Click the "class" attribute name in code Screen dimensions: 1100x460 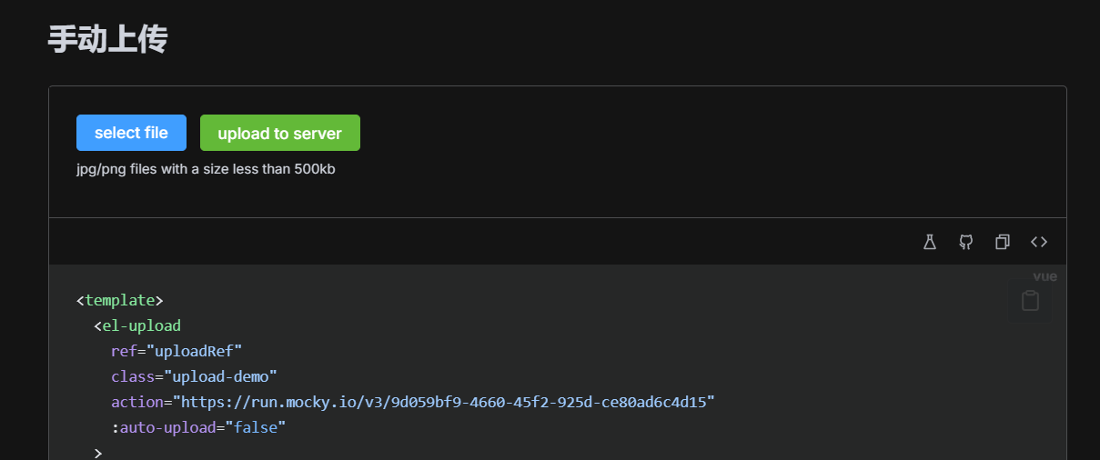coord(133,376)
